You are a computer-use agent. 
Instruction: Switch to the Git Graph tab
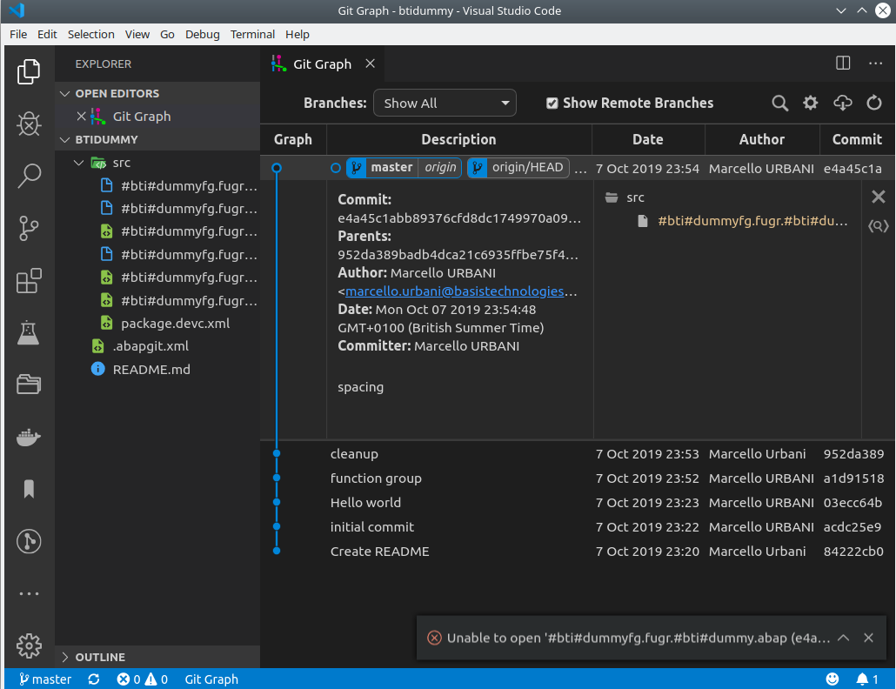pos(322,64)
